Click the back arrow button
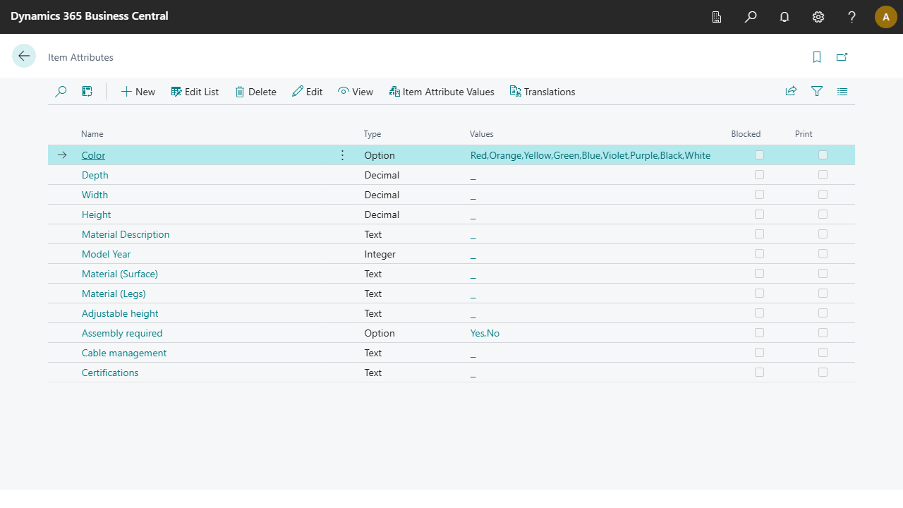Screen dimensions: 903x508 click(24, 56)
